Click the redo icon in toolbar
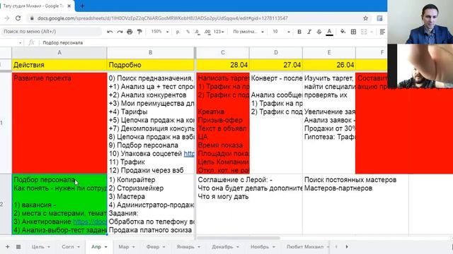453x254 pixels. [x=120, y=32]
